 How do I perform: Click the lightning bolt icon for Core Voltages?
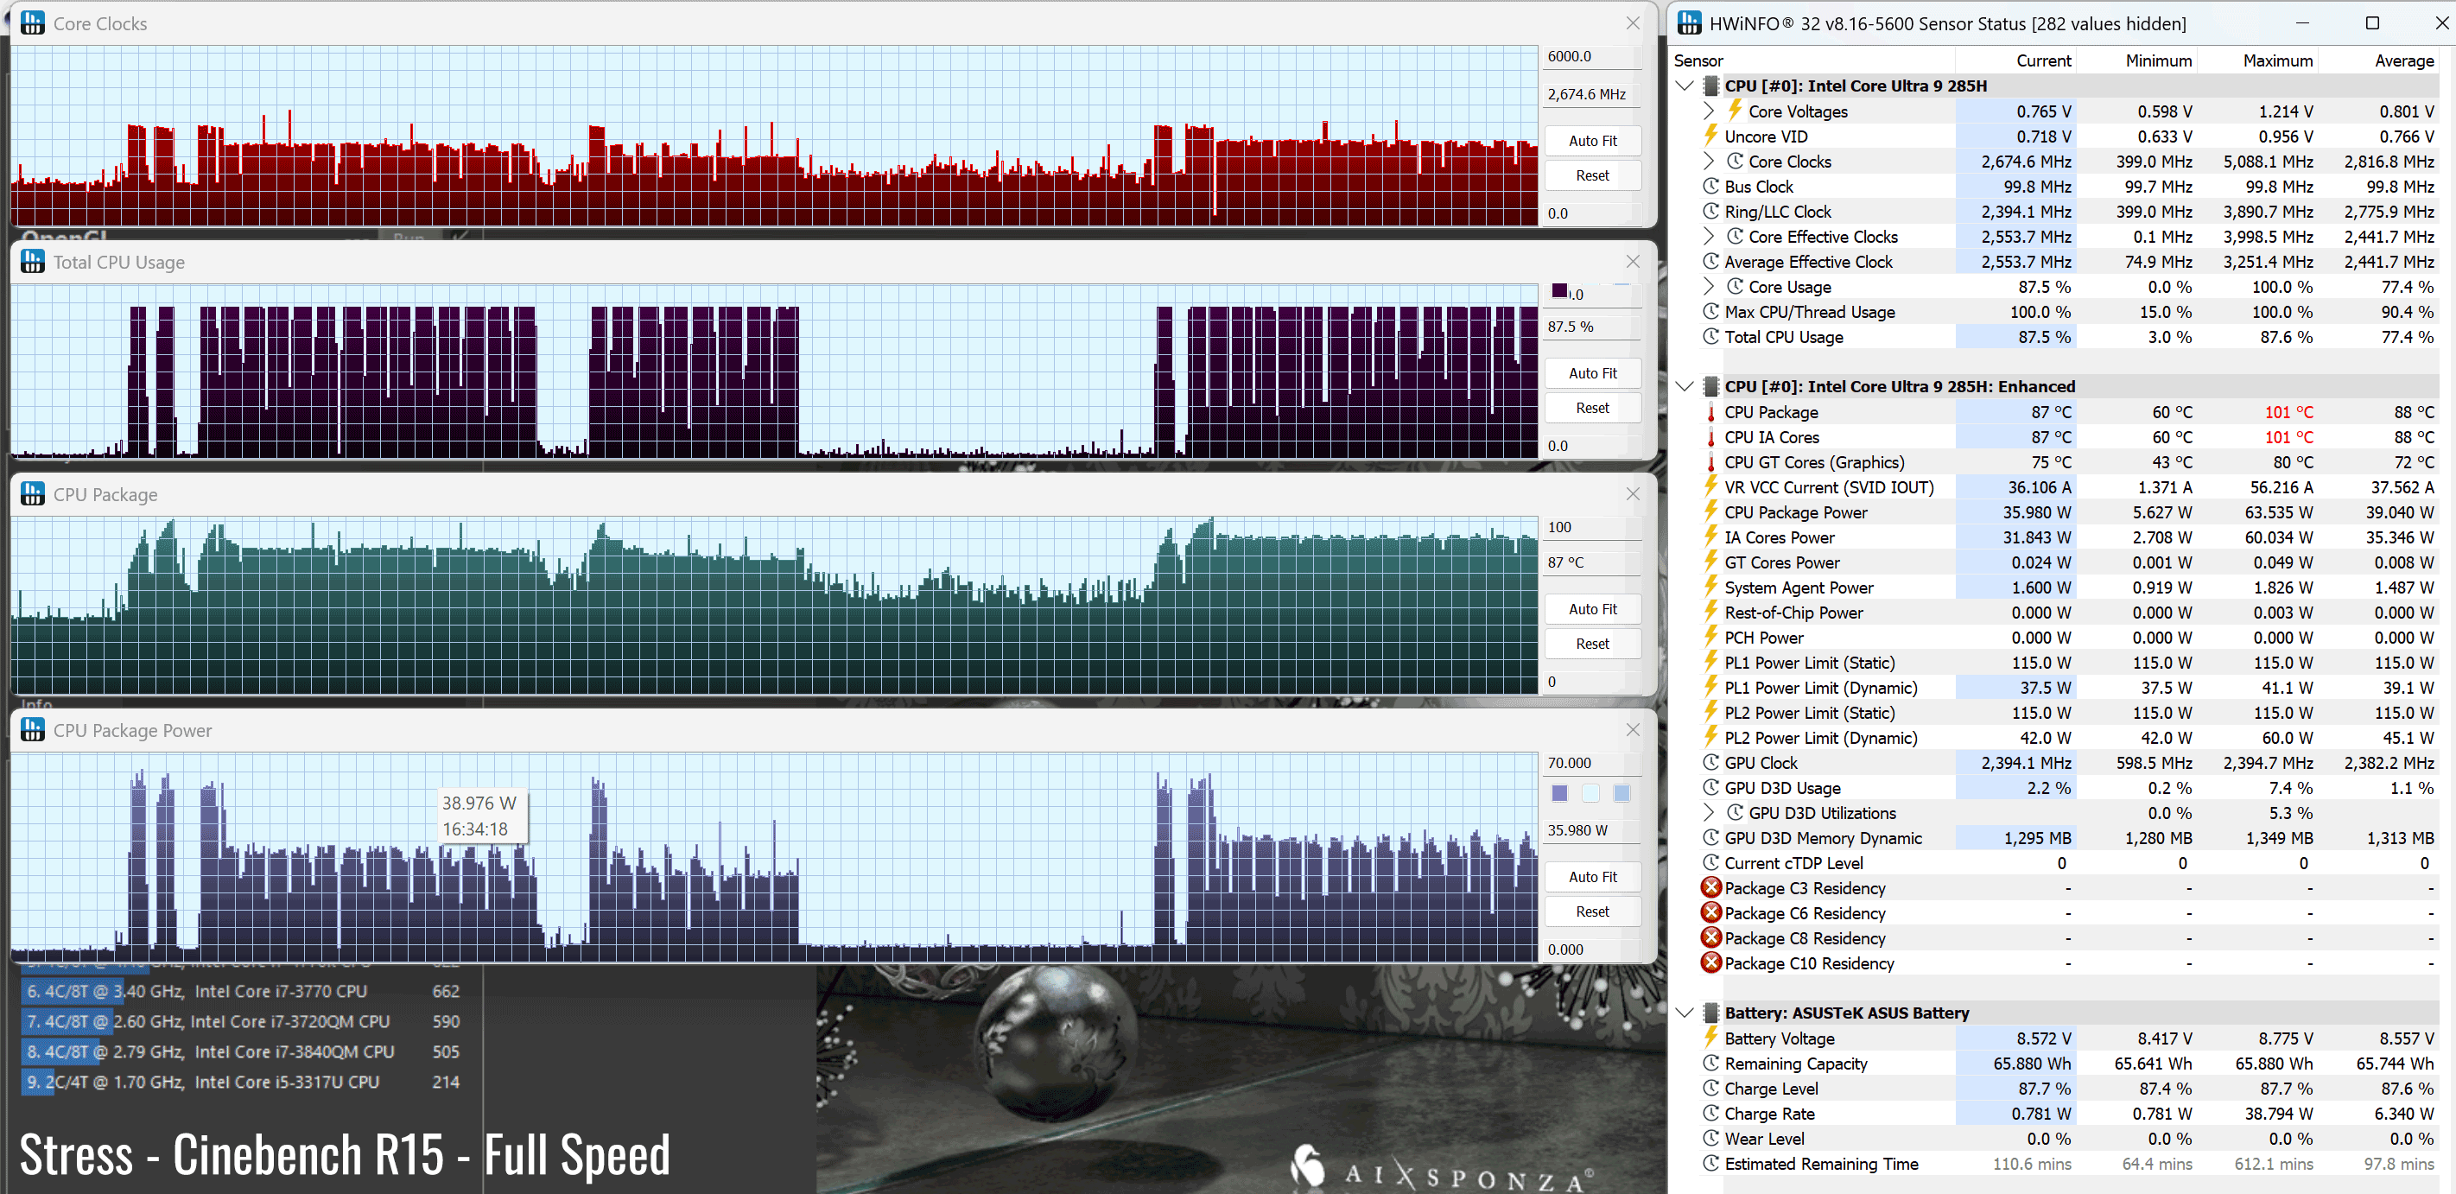tap(1736, 111)
